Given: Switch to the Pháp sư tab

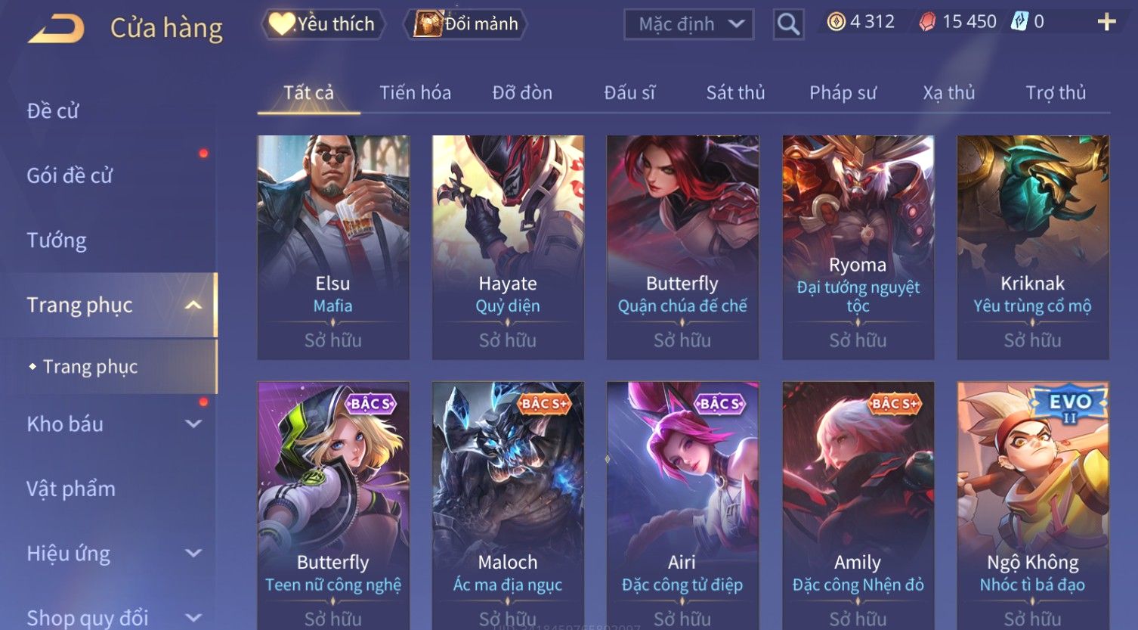Looking at the screenshot, I should [843, 93].
